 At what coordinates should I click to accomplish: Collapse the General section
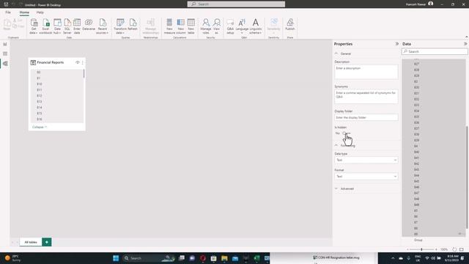coord(336,54)
